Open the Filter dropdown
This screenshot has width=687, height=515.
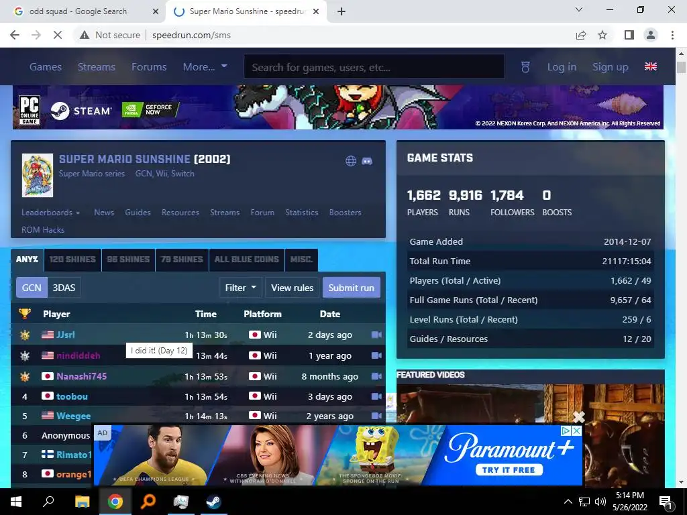[241, 288]
